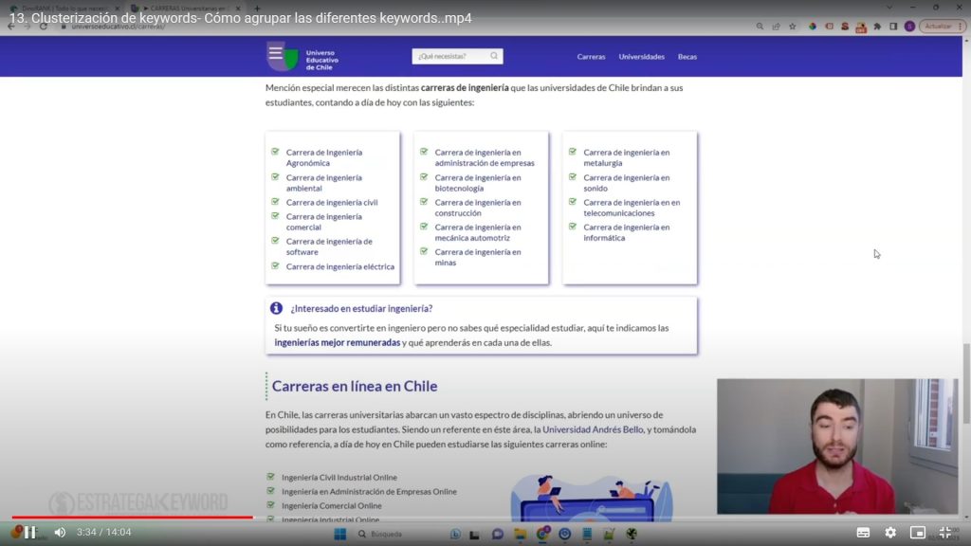Open video player settings gear
Screen dimensions: 971x546
pos(890,533)
